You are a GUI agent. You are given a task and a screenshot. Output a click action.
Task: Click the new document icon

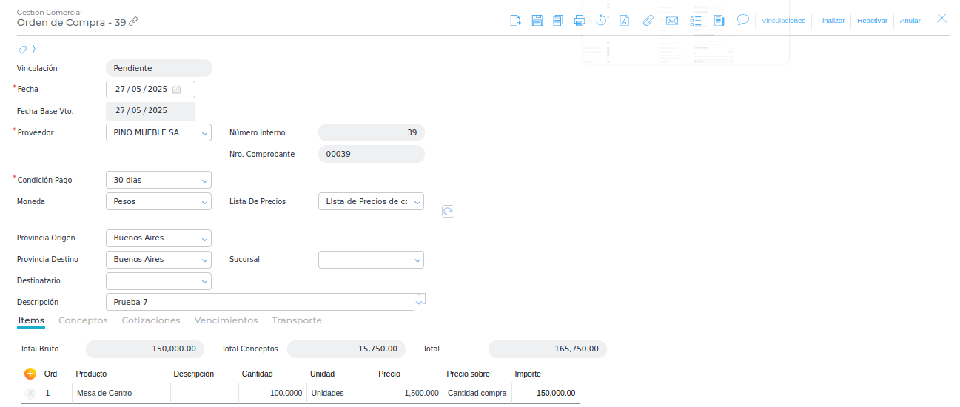[x=516, y=21]
